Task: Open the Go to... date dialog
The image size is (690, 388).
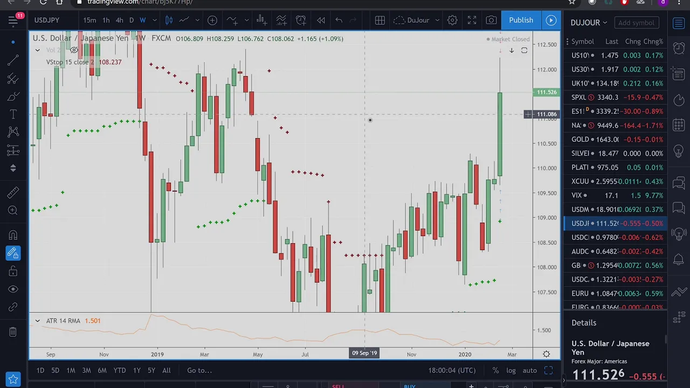Action: tap(199, 371)
